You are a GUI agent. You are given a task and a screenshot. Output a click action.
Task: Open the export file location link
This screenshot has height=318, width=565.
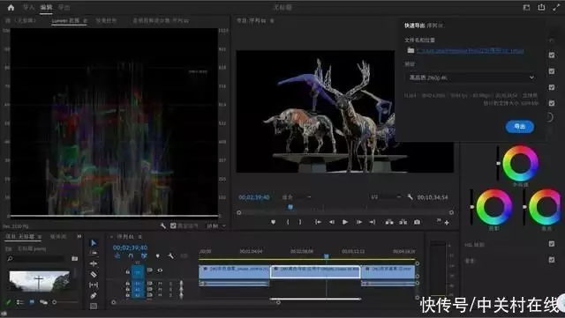point(471,51)
